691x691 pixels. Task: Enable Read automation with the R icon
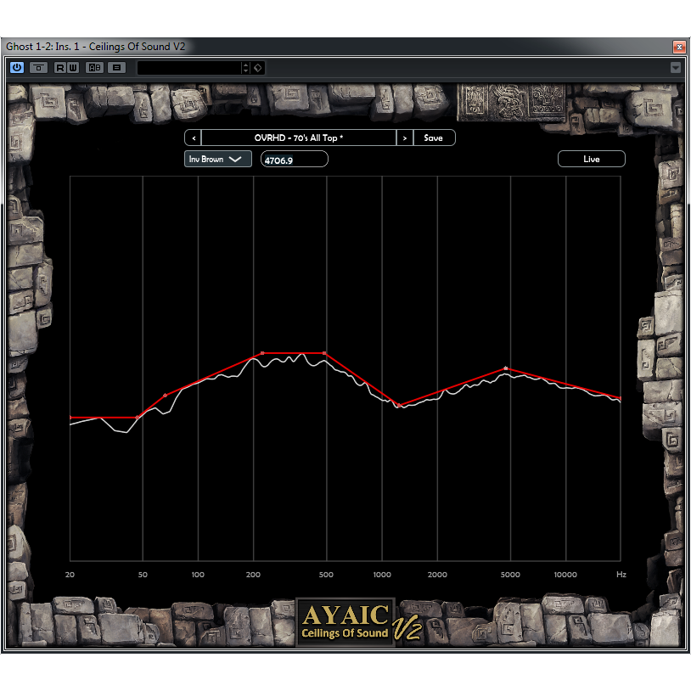[x=59, y=67]
